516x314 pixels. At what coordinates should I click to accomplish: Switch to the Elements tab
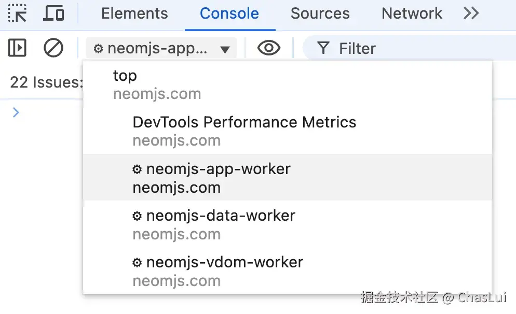click(x=134, y=13)
